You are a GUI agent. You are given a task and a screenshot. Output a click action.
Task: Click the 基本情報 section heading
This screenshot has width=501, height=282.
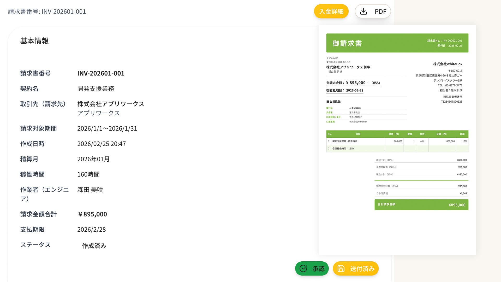tap(34, 41)
